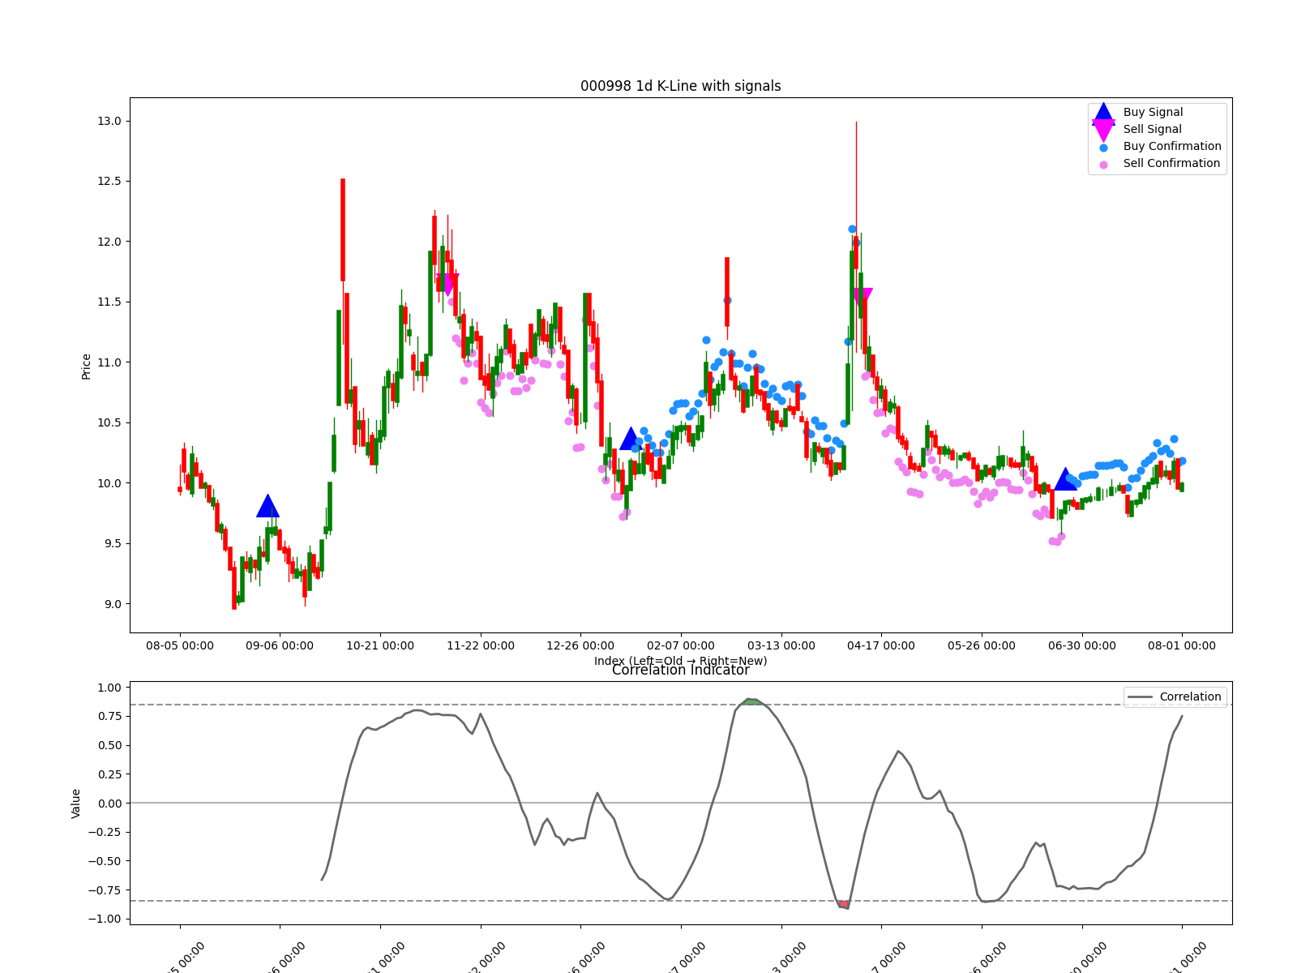Screen dimensions: 1297x973
Task: Select the Buy Signal triangle near 09-06
Action: point(268,506)
